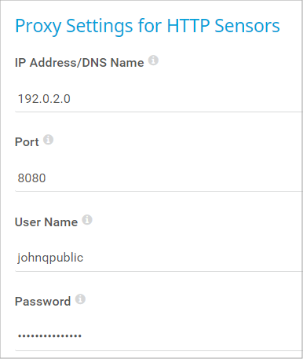This screenshot has height=359, width=303.
Task: Place cursor on the 8080 port value
Action: coord(31,178)
